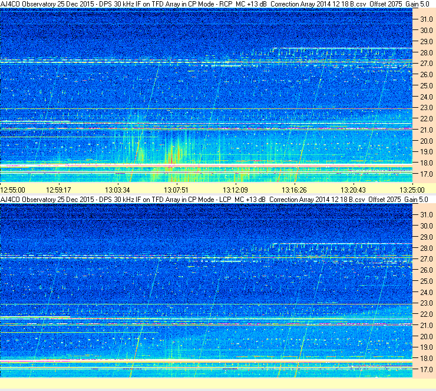This screenshot has height=391, width=436.
Task: Click the RCP spectrogram title text
Action: [x=214, y=4]
